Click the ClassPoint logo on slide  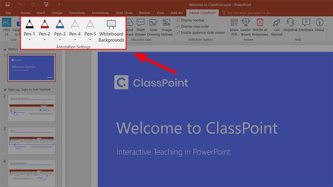pos(151,83)
